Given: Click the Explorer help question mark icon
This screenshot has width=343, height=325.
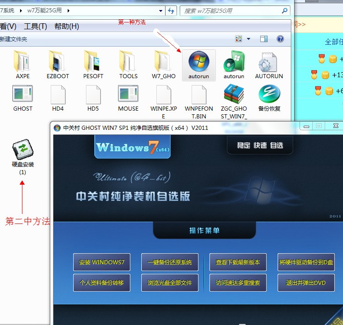Looking at the screenshot, I should [x=280, y=39].
